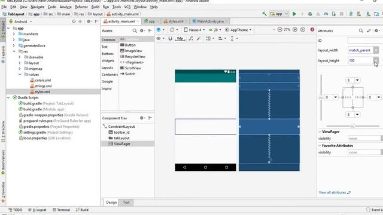Toggle the Autoconnect magnet icon

tap(170, 38)
